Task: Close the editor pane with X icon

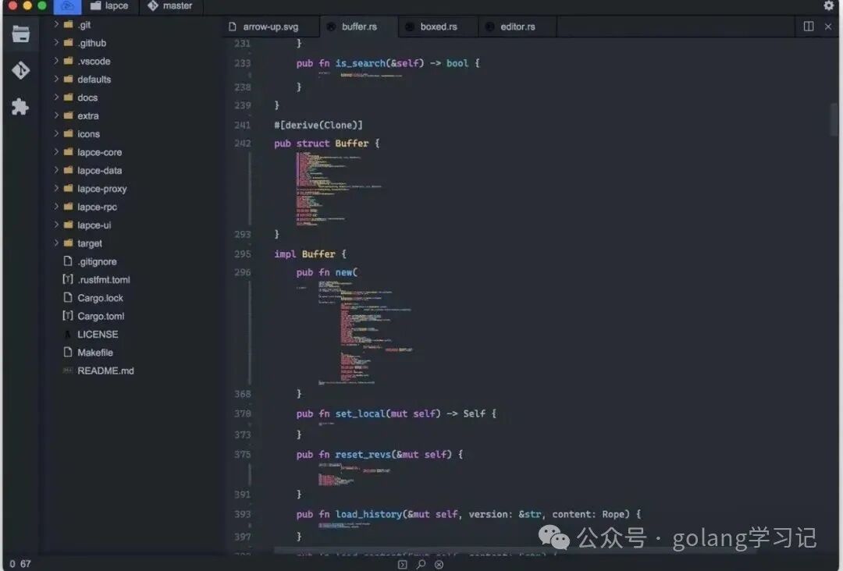Action: coord(828,27)
